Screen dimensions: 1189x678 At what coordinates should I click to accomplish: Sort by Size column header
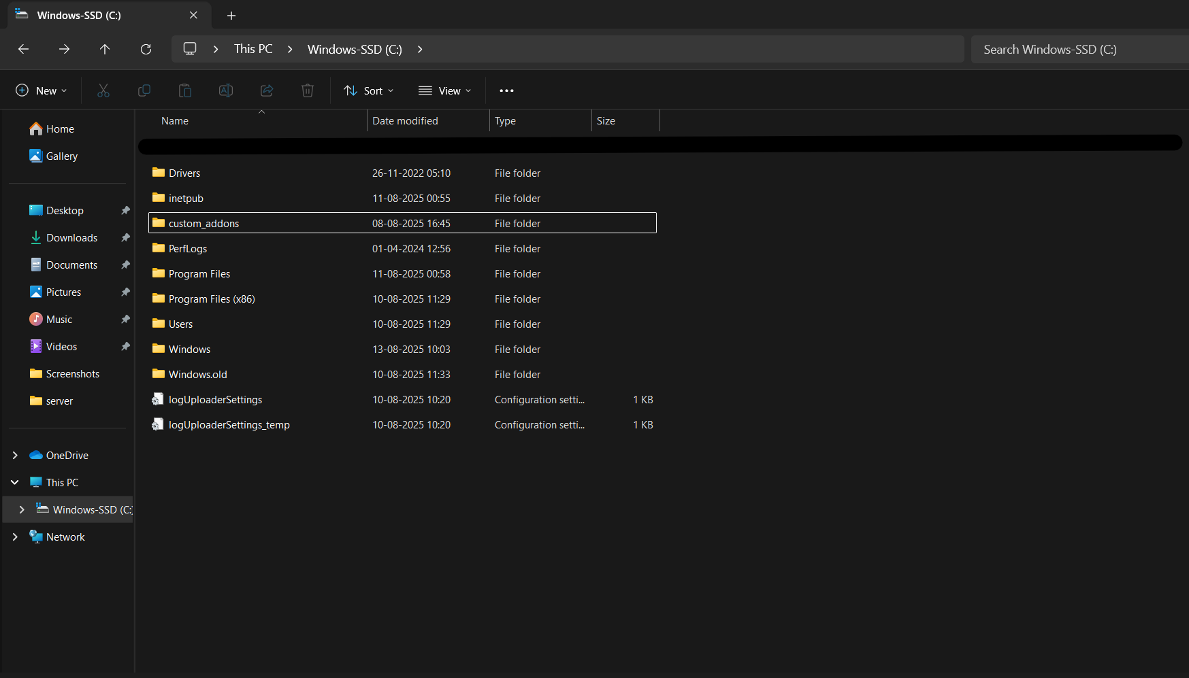[606, 121]
